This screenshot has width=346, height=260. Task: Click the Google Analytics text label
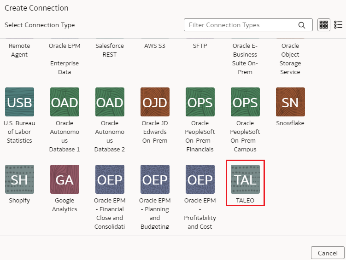(x=65, y=205)
